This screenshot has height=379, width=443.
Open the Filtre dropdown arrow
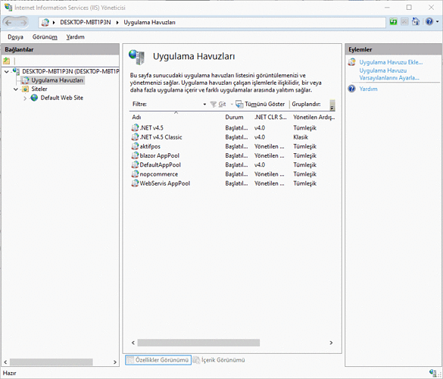coord(204,105)
